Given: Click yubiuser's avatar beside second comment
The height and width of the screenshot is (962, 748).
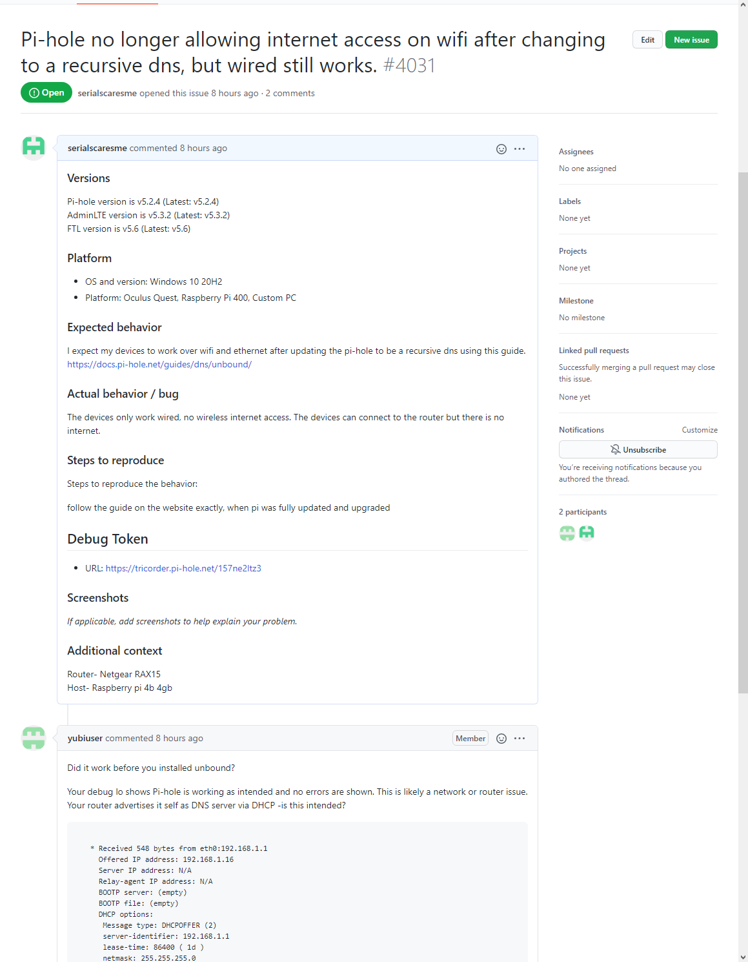Looking at the screenshot, I should click(34, 737).
